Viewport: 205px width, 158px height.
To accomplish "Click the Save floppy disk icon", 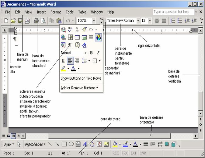I will pyautogui.click(x=20, y=21).
